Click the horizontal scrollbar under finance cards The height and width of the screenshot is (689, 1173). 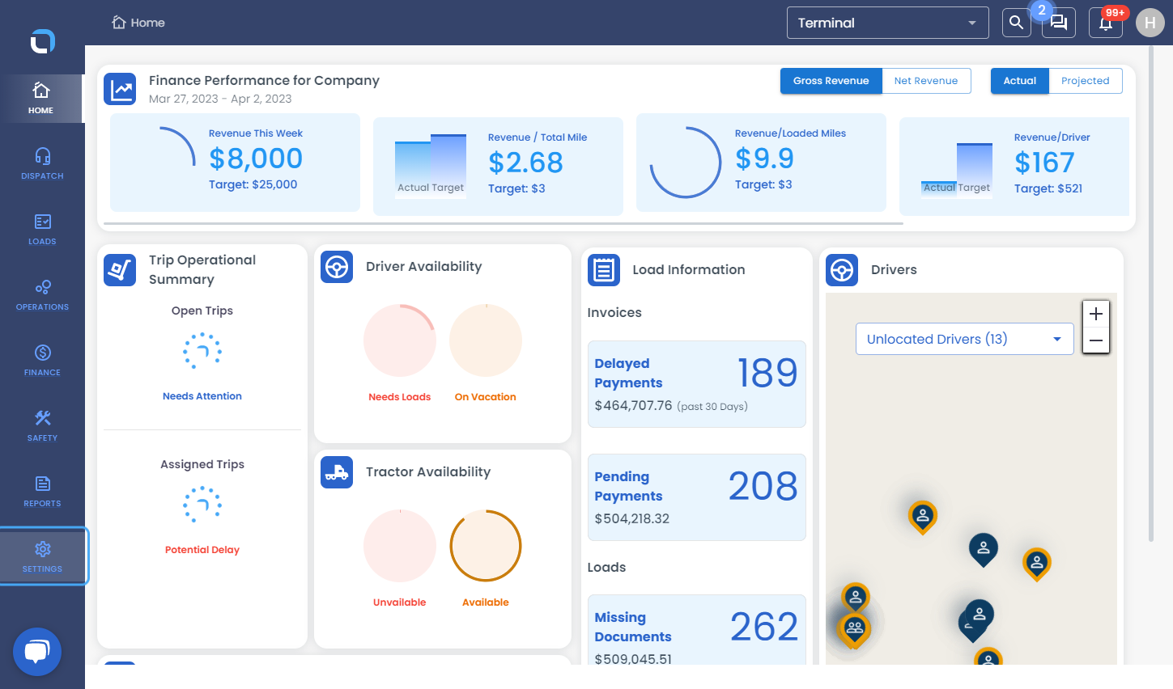point(504,223)
